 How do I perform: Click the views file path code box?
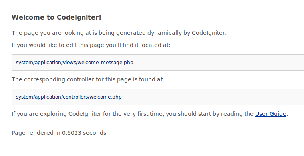[158, 63]
